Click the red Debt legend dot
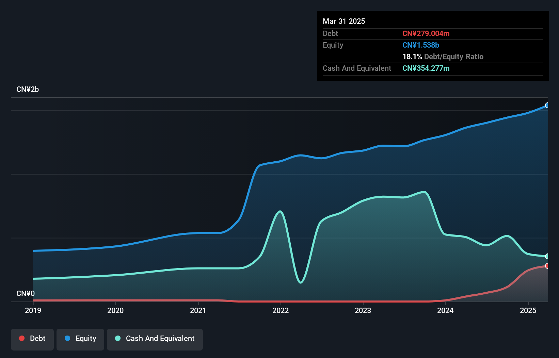This screenshot has width=559, height=358. pos(22,338)
